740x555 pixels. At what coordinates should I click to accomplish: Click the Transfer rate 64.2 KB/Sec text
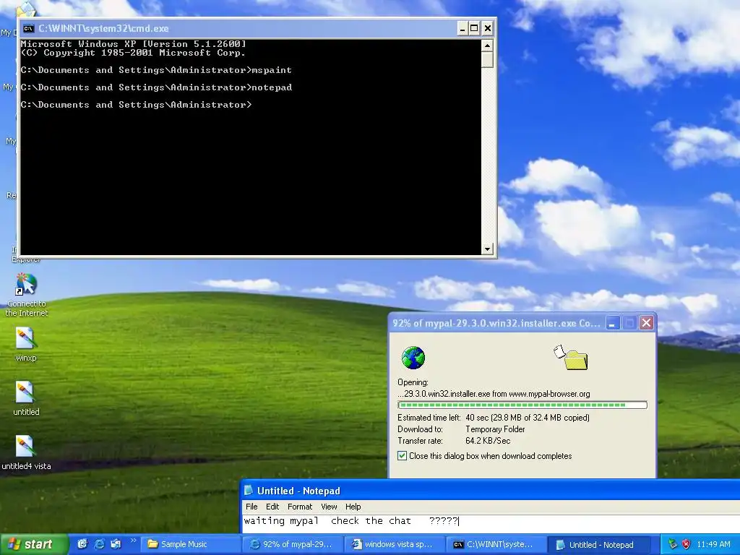coord(488,441)
